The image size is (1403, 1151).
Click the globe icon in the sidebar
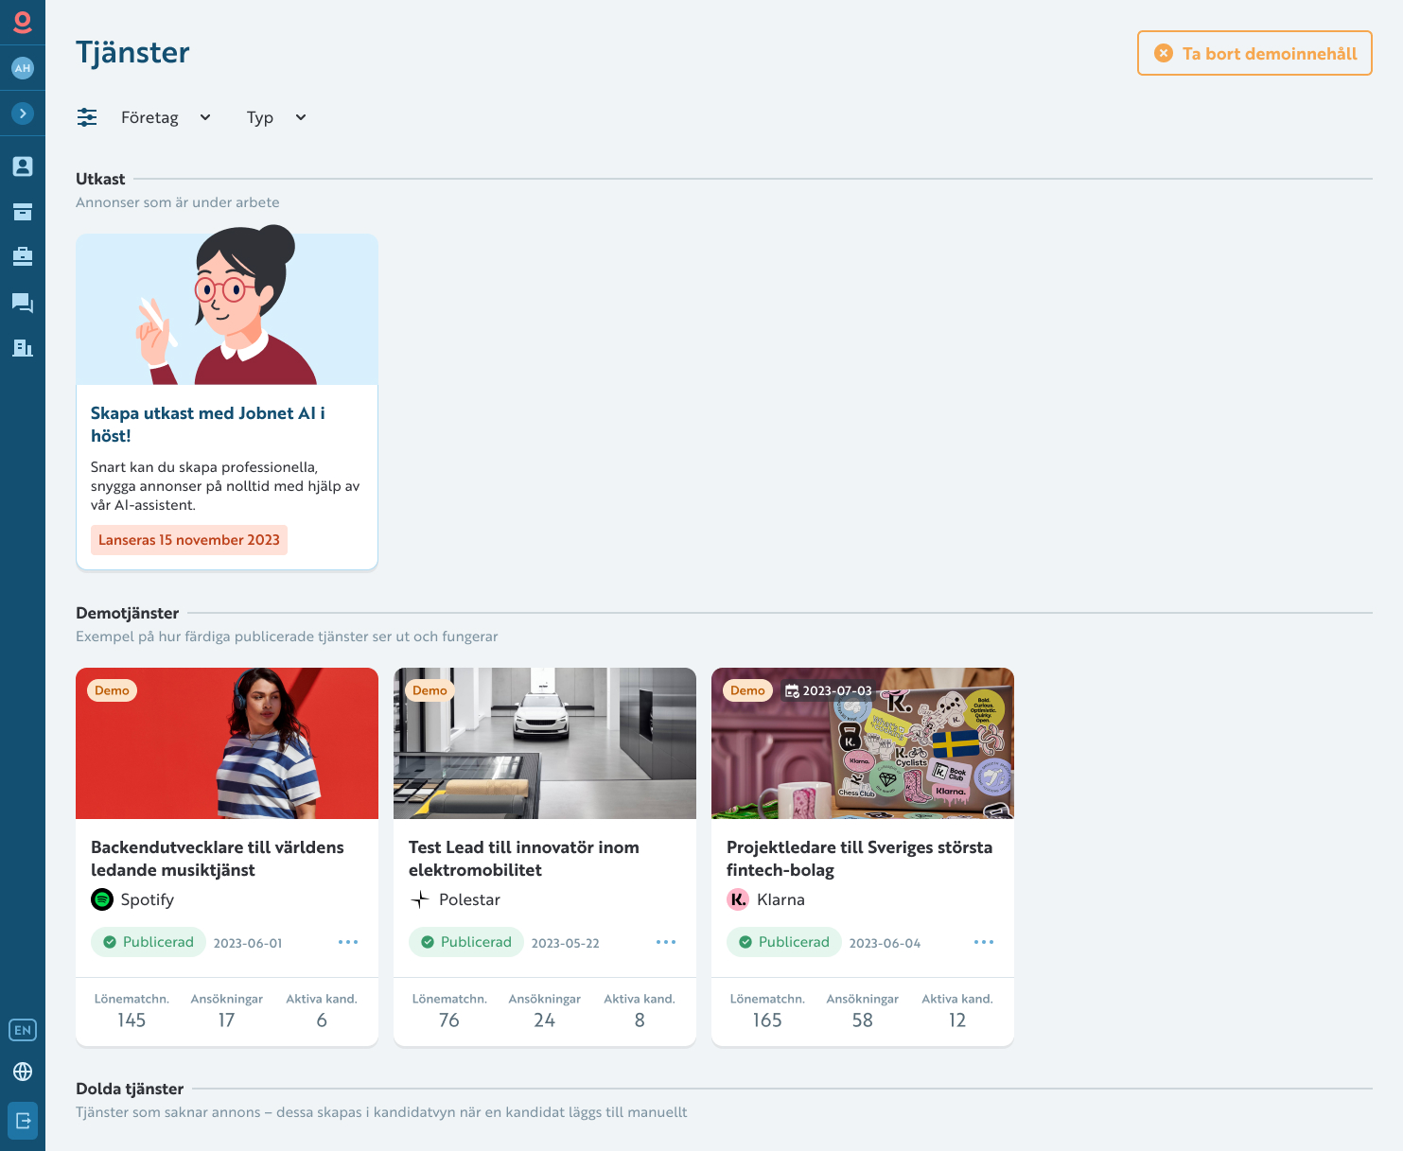[22, 1073]
